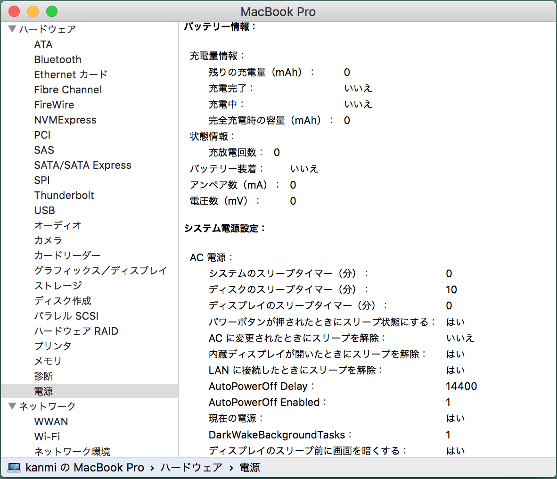
Task: Click the 電圧数（mV） label
Action: click(224, 201)
